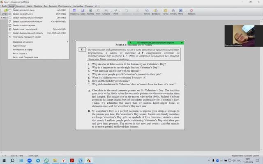The image size is (263, 164).
Task: Open dropdown arrow next to Блюр50
Action: 111,12
